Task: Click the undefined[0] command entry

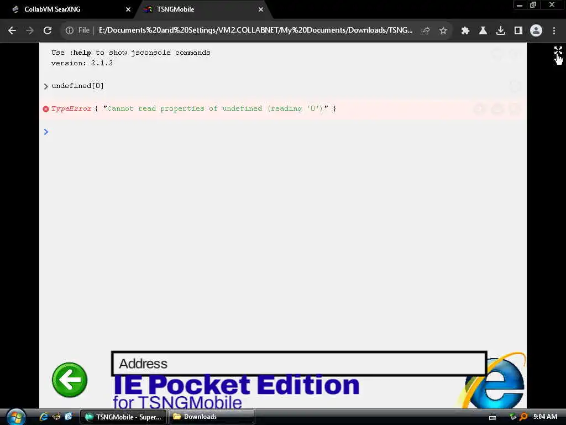Action: coord(77,86)
